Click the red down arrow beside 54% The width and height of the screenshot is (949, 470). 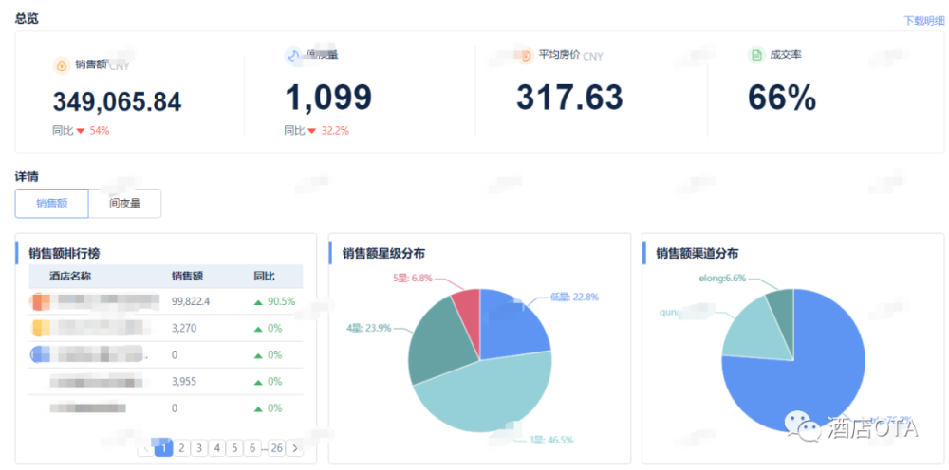81,131
